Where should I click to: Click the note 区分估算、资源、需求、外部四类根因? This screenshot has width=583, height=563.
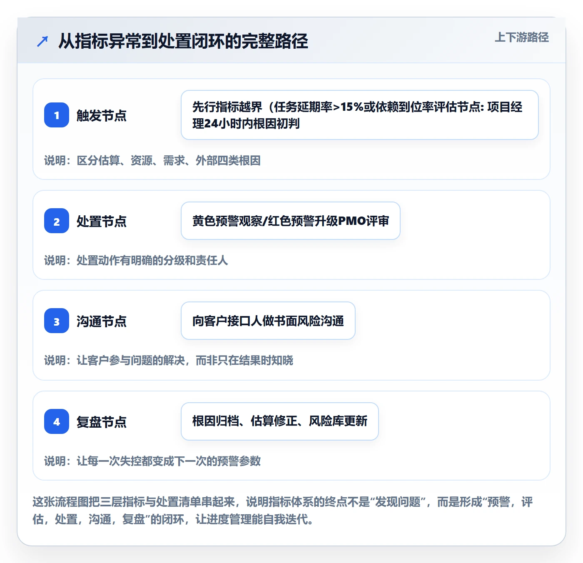152,160
